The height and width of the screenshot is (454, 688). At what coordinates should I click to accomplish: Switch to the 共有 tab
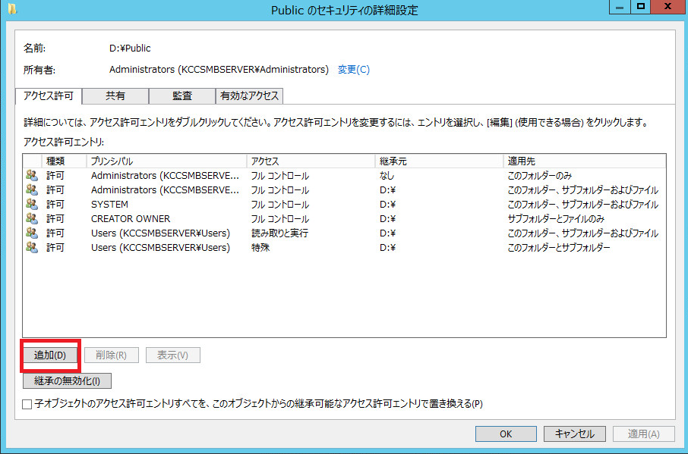click(115, 96)
